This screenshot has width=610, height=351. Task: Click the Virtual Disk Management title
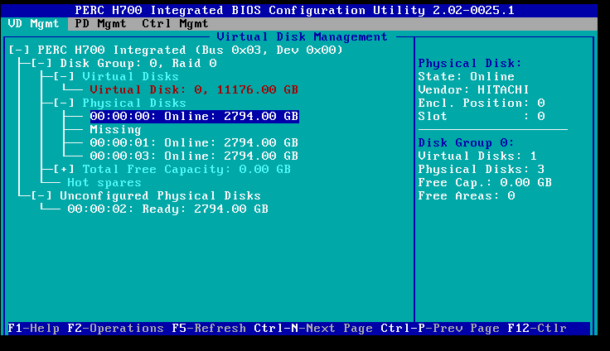click(x=303, y=37)
